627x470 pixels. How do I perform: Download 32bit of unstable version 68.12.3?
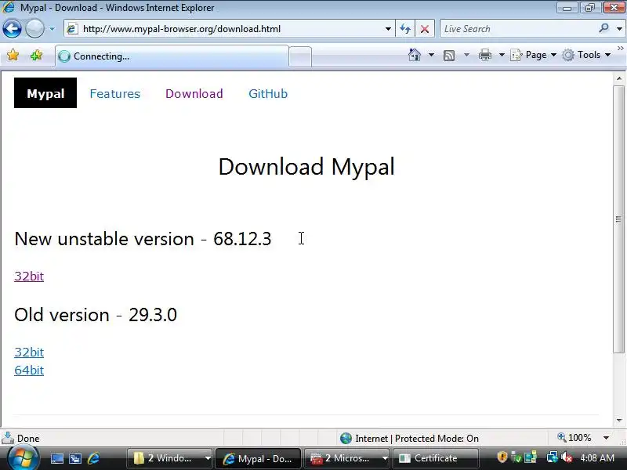[x=29, y=277]
